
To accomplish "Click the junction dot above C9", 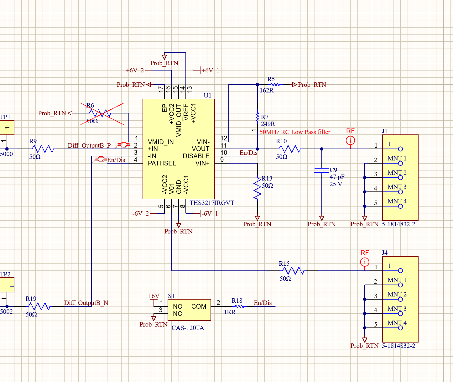I will click(x=322, y=149).
